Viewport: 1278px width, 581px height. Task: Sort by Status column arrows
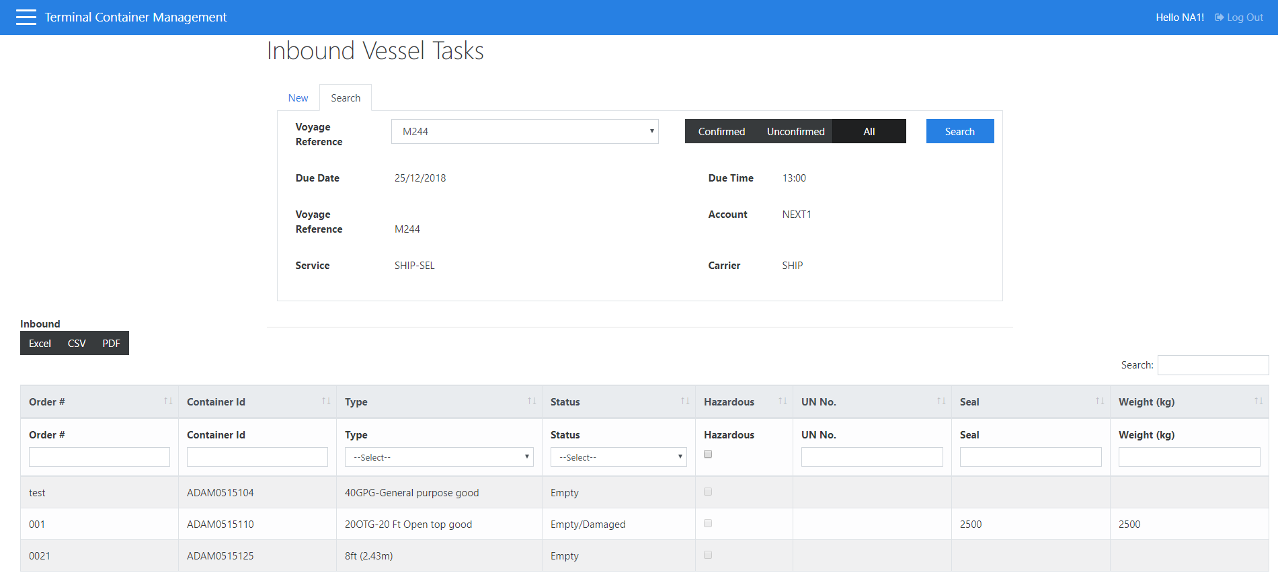point(685,401)
